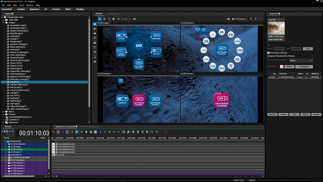Enable Ignore Thumbnail for Preview
Screen dimensions: 323x182
(268, 56)
